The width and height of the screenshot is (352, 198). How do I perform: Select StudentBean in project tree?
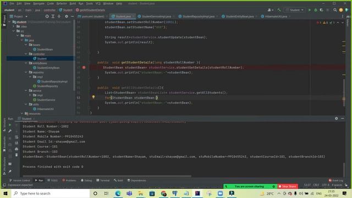(x=45, y=50)
